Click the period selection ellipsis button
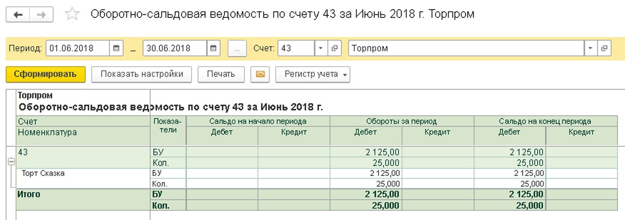 coord(237,48)
